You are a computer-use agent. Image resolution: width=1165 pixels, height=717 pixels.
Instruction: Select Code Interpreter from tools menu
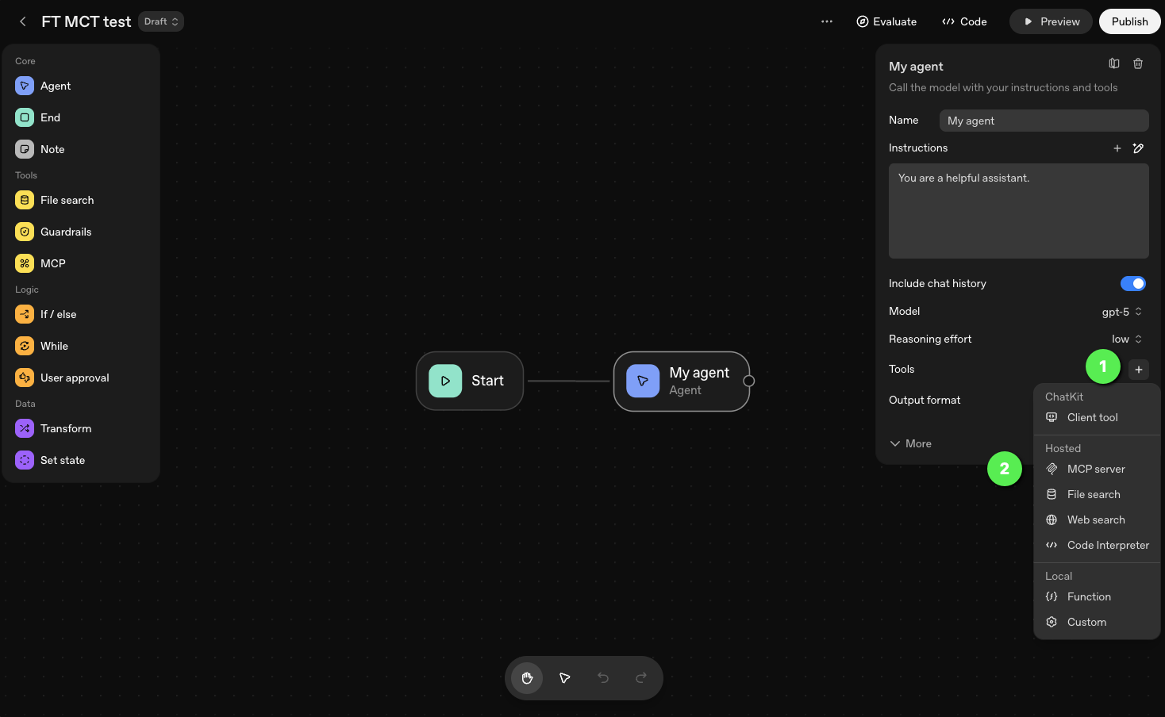pos(1107,545)
